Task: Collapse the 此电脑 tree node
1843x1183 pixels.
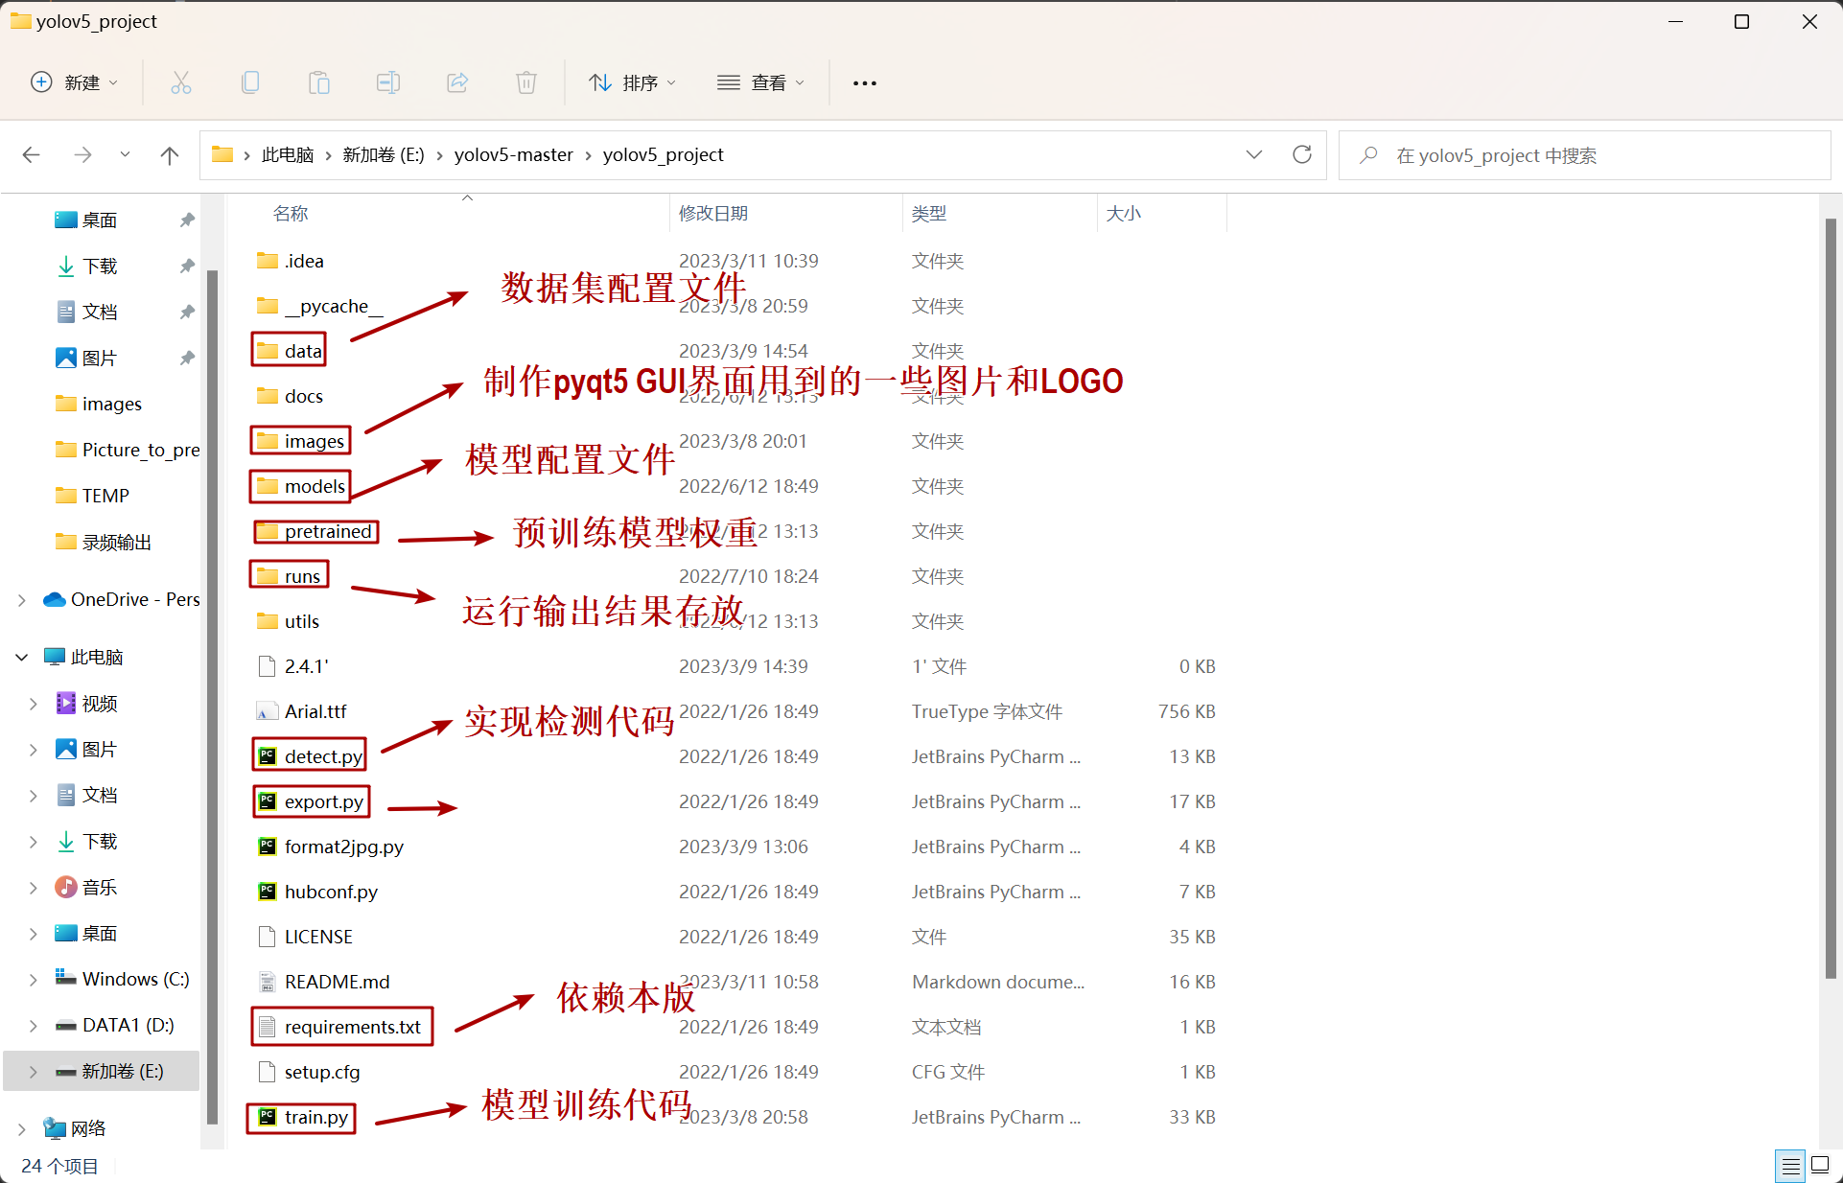Action: click(22, 658)
